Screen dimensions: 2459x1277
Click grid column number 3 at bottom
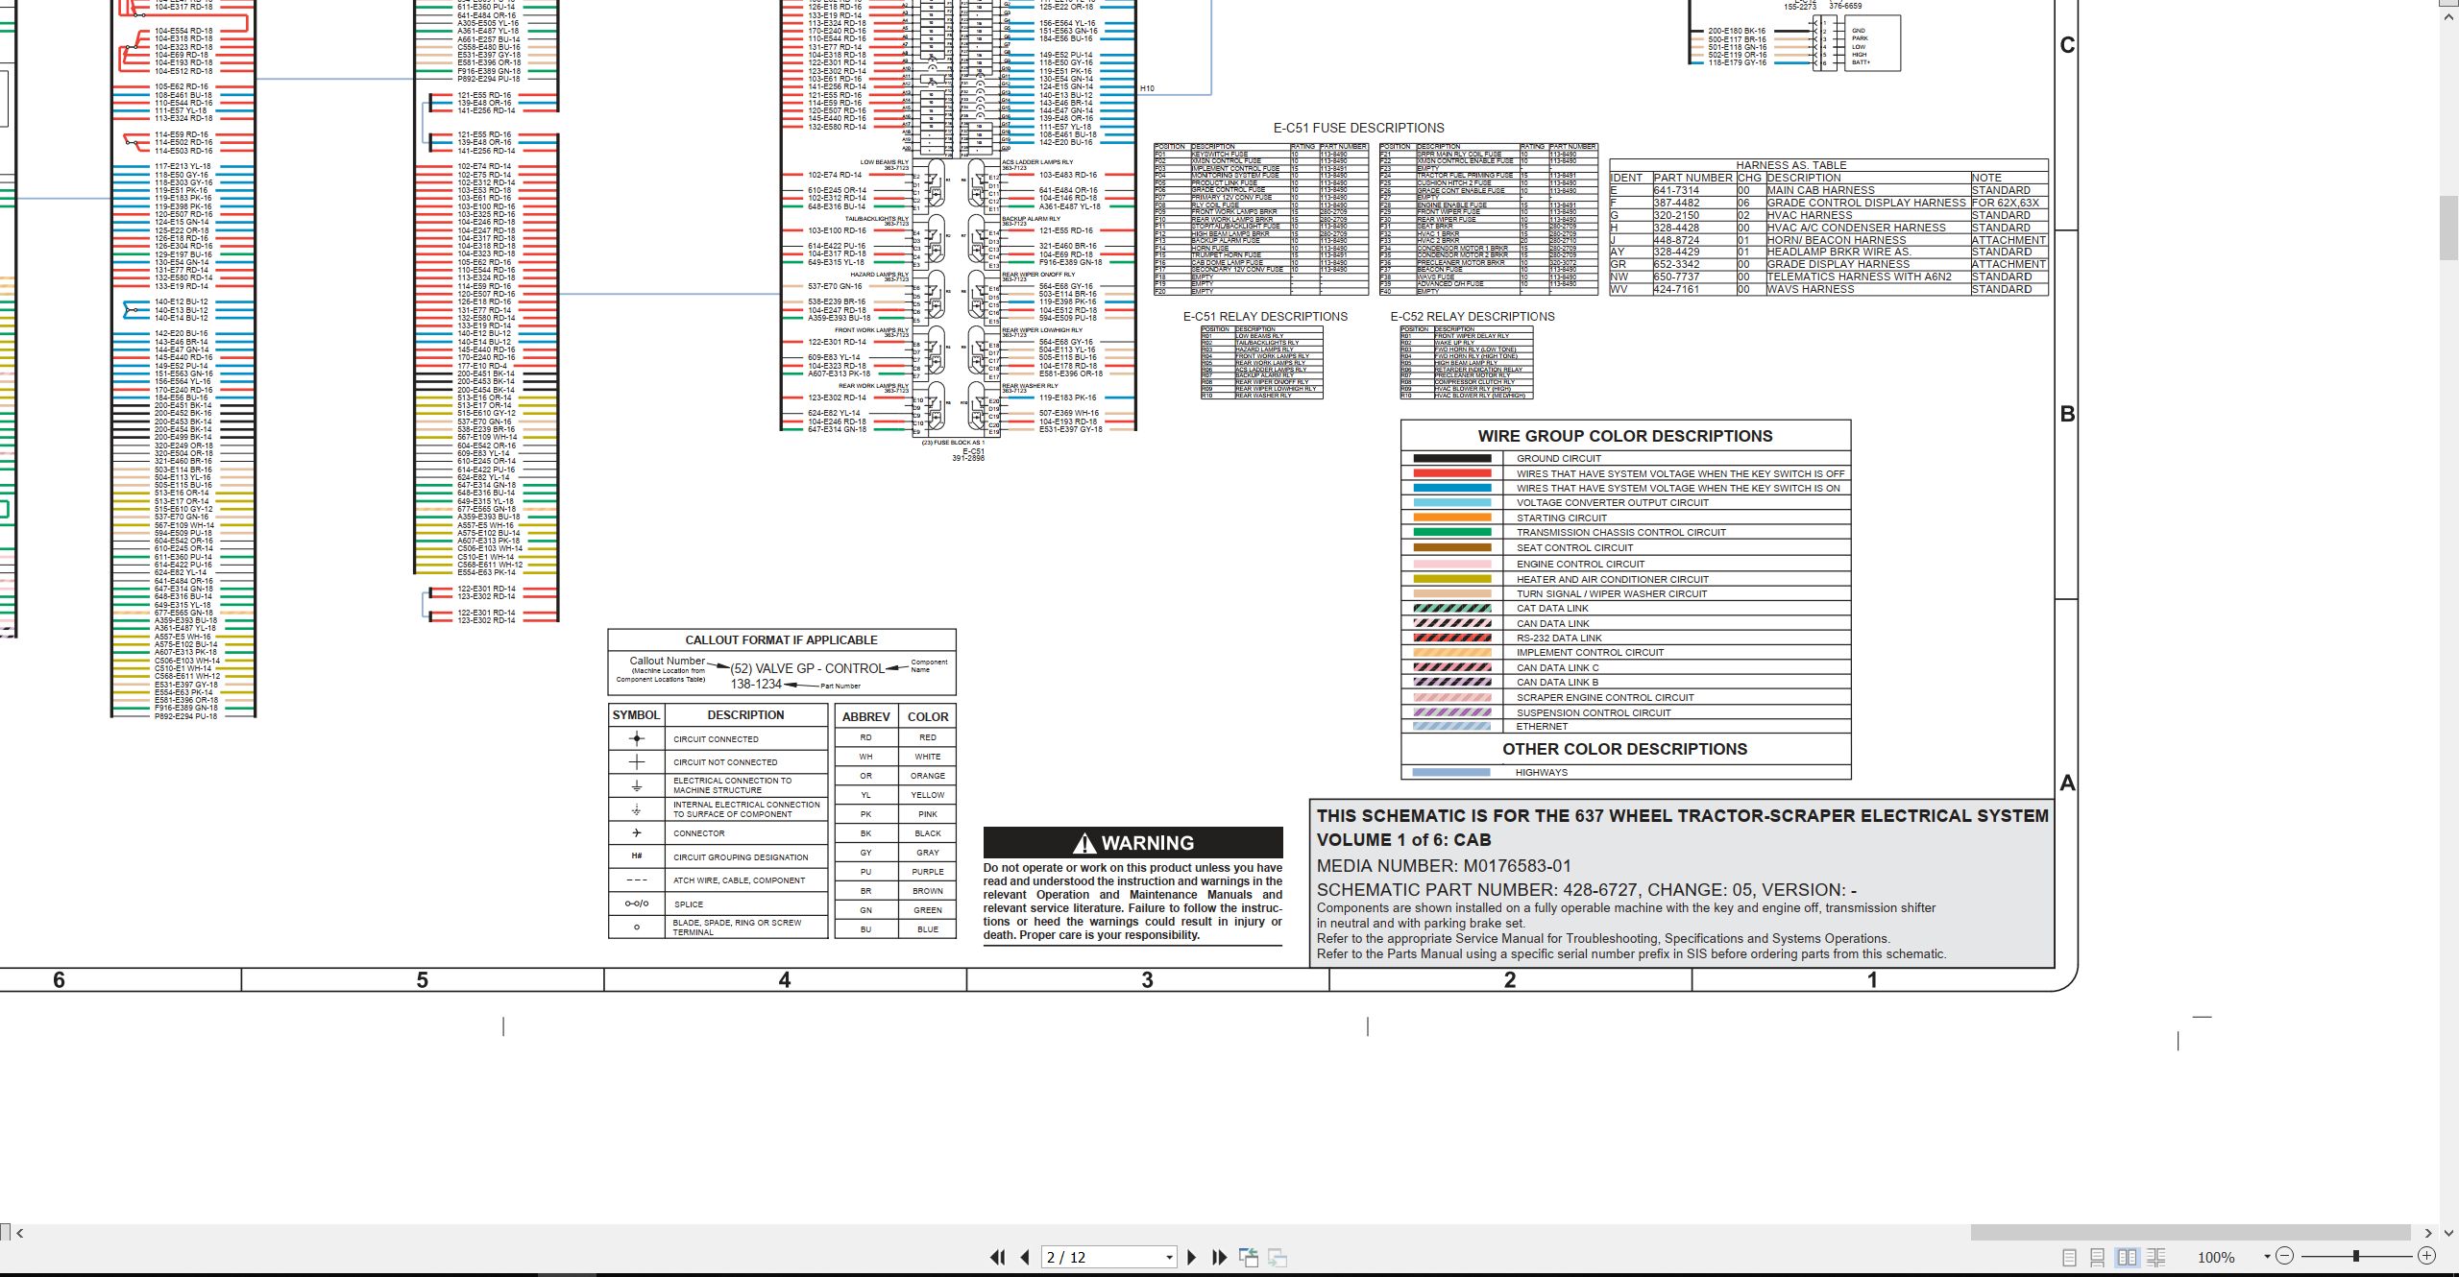1147,979
